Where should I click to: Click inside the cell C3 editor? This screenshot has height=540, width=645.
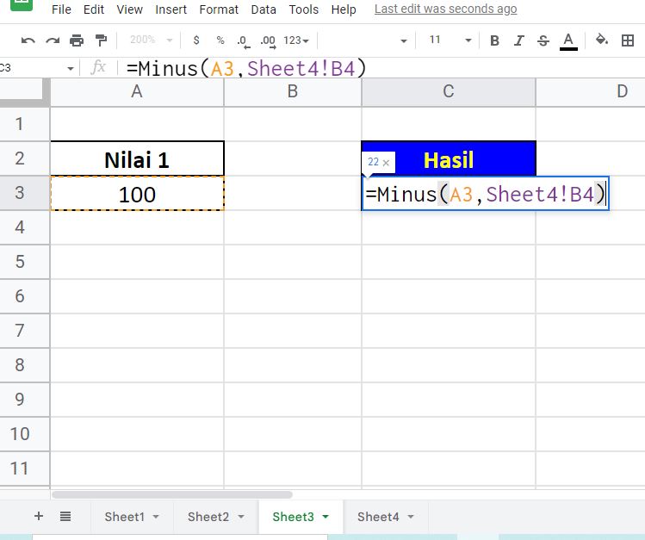tap(486, 194)
